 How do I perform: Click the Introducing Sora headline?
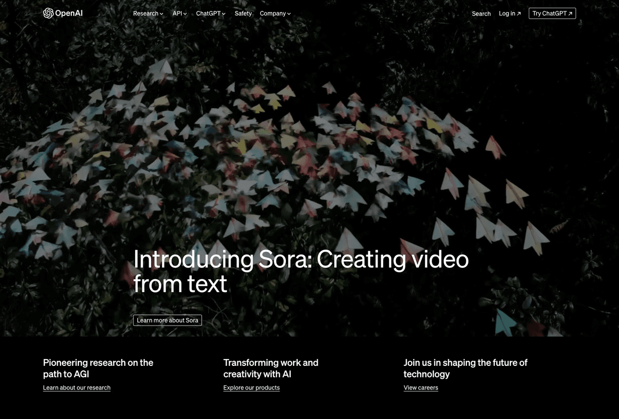click(301, 271)
